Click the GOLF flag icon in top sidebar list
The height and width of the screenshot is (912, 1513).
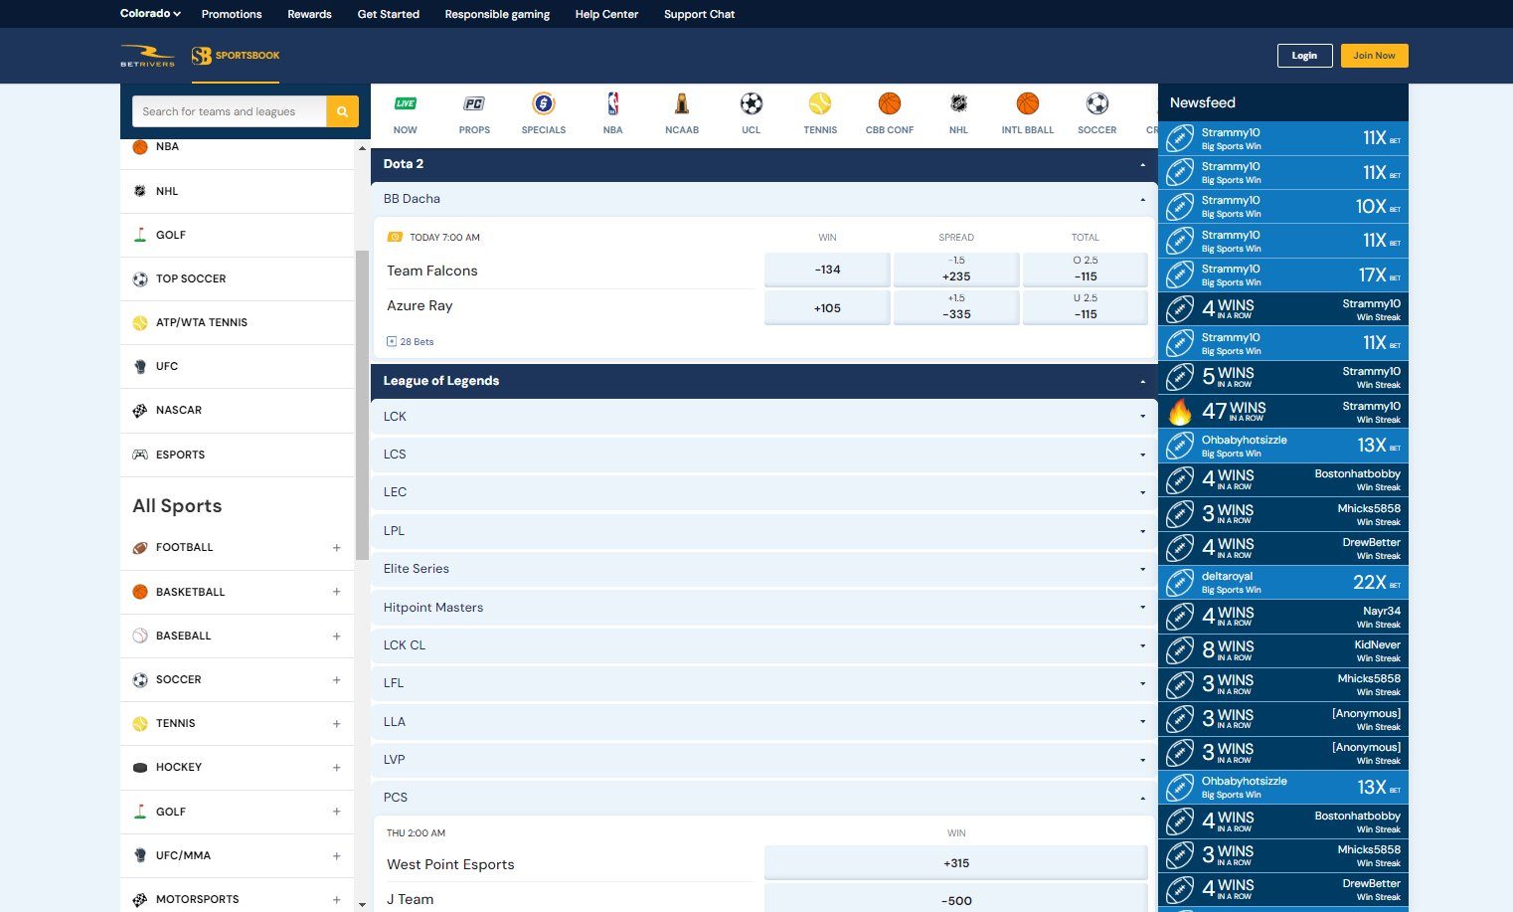[140, 235]
